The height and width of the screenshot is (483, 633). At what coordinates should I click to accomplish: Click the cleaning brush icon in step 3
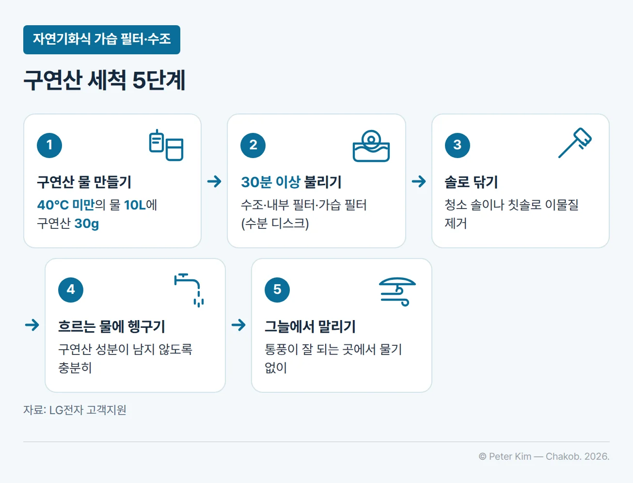pyautogui.click(x=575, y=143)
